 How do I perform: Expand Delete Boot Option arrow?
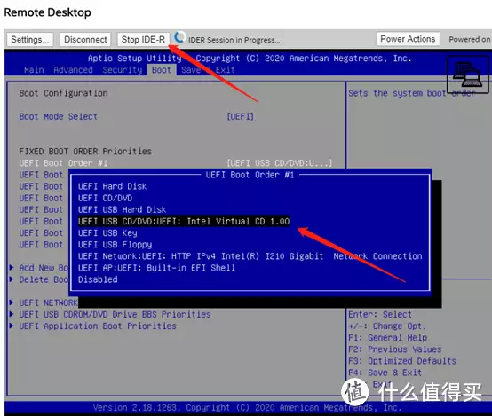tap(12, 279)
